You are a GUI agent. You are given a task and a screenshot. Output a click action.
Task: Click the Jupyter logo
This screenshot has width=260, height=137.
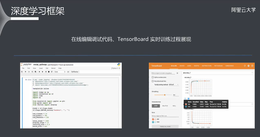tap(26, 65)
